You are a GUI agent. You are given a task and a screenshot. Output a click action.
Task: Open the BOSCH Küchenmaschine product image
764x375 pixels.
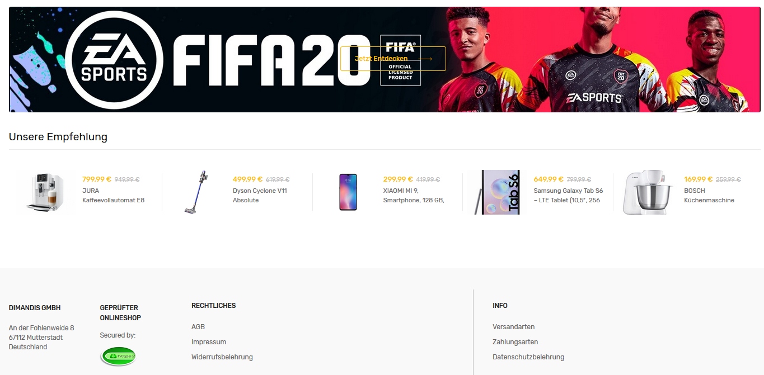pyautogui.click(x=648, y=192)
